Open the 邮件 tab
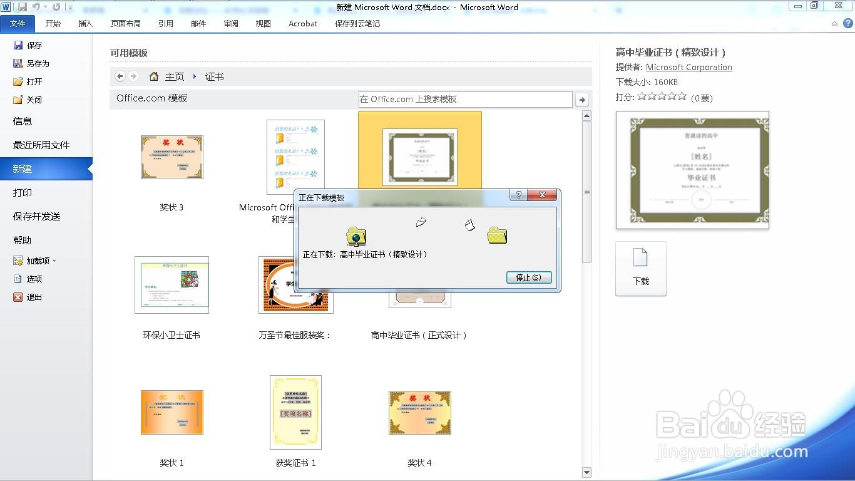Viewport: 855px width, 481px height. (198, 23)
